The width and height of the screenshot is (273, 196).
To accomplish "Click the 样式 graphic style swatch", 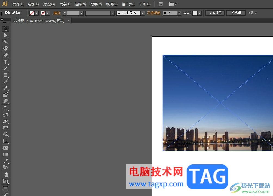I will point(195,13).
